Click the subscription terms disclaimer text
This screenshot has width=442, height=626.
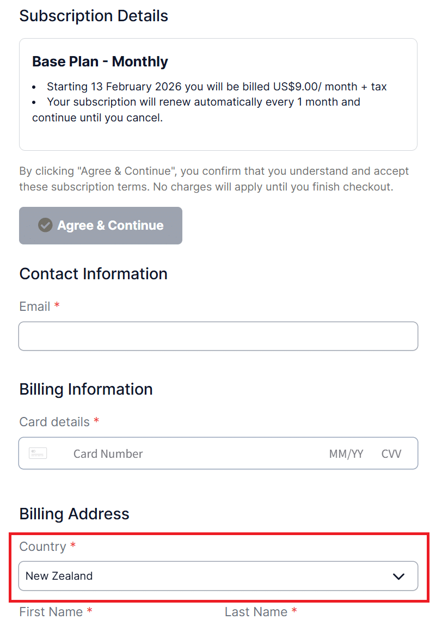[x=213, y=179]
